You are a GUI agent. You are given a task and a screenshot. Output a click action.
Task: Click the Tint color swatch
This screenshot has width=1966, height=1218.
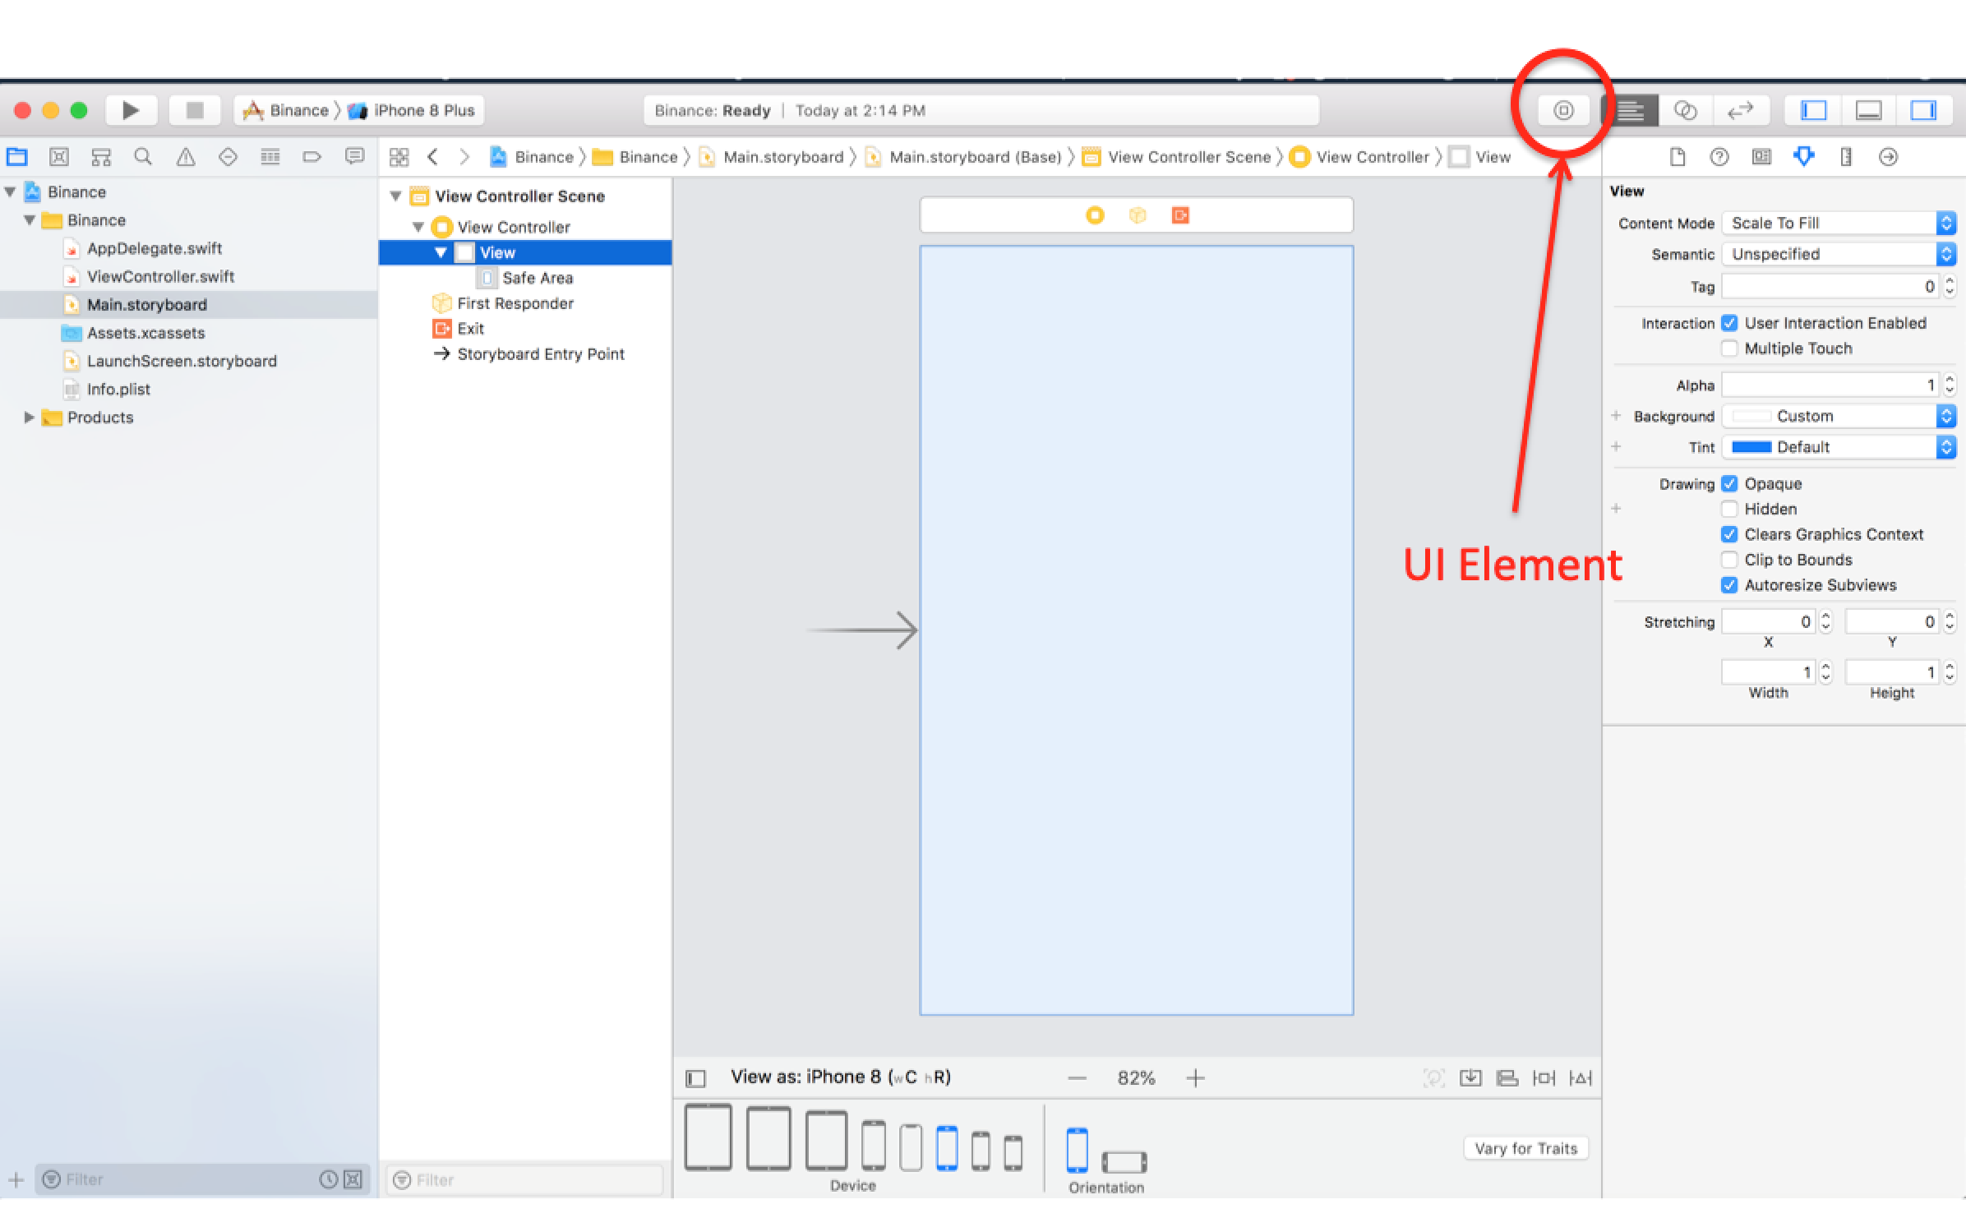pyautogui.click(x=1751, y=447)
